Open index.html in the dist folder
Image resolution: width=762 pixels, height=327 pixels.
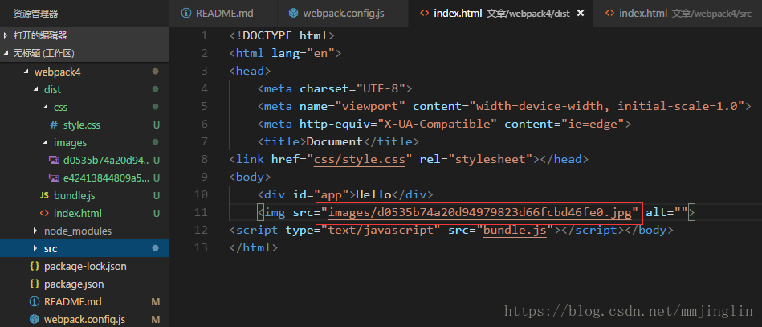(x=78, y=213)
